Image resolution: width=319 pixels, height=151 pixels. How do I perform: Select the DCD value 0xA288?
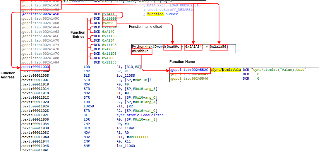(108, 49)
